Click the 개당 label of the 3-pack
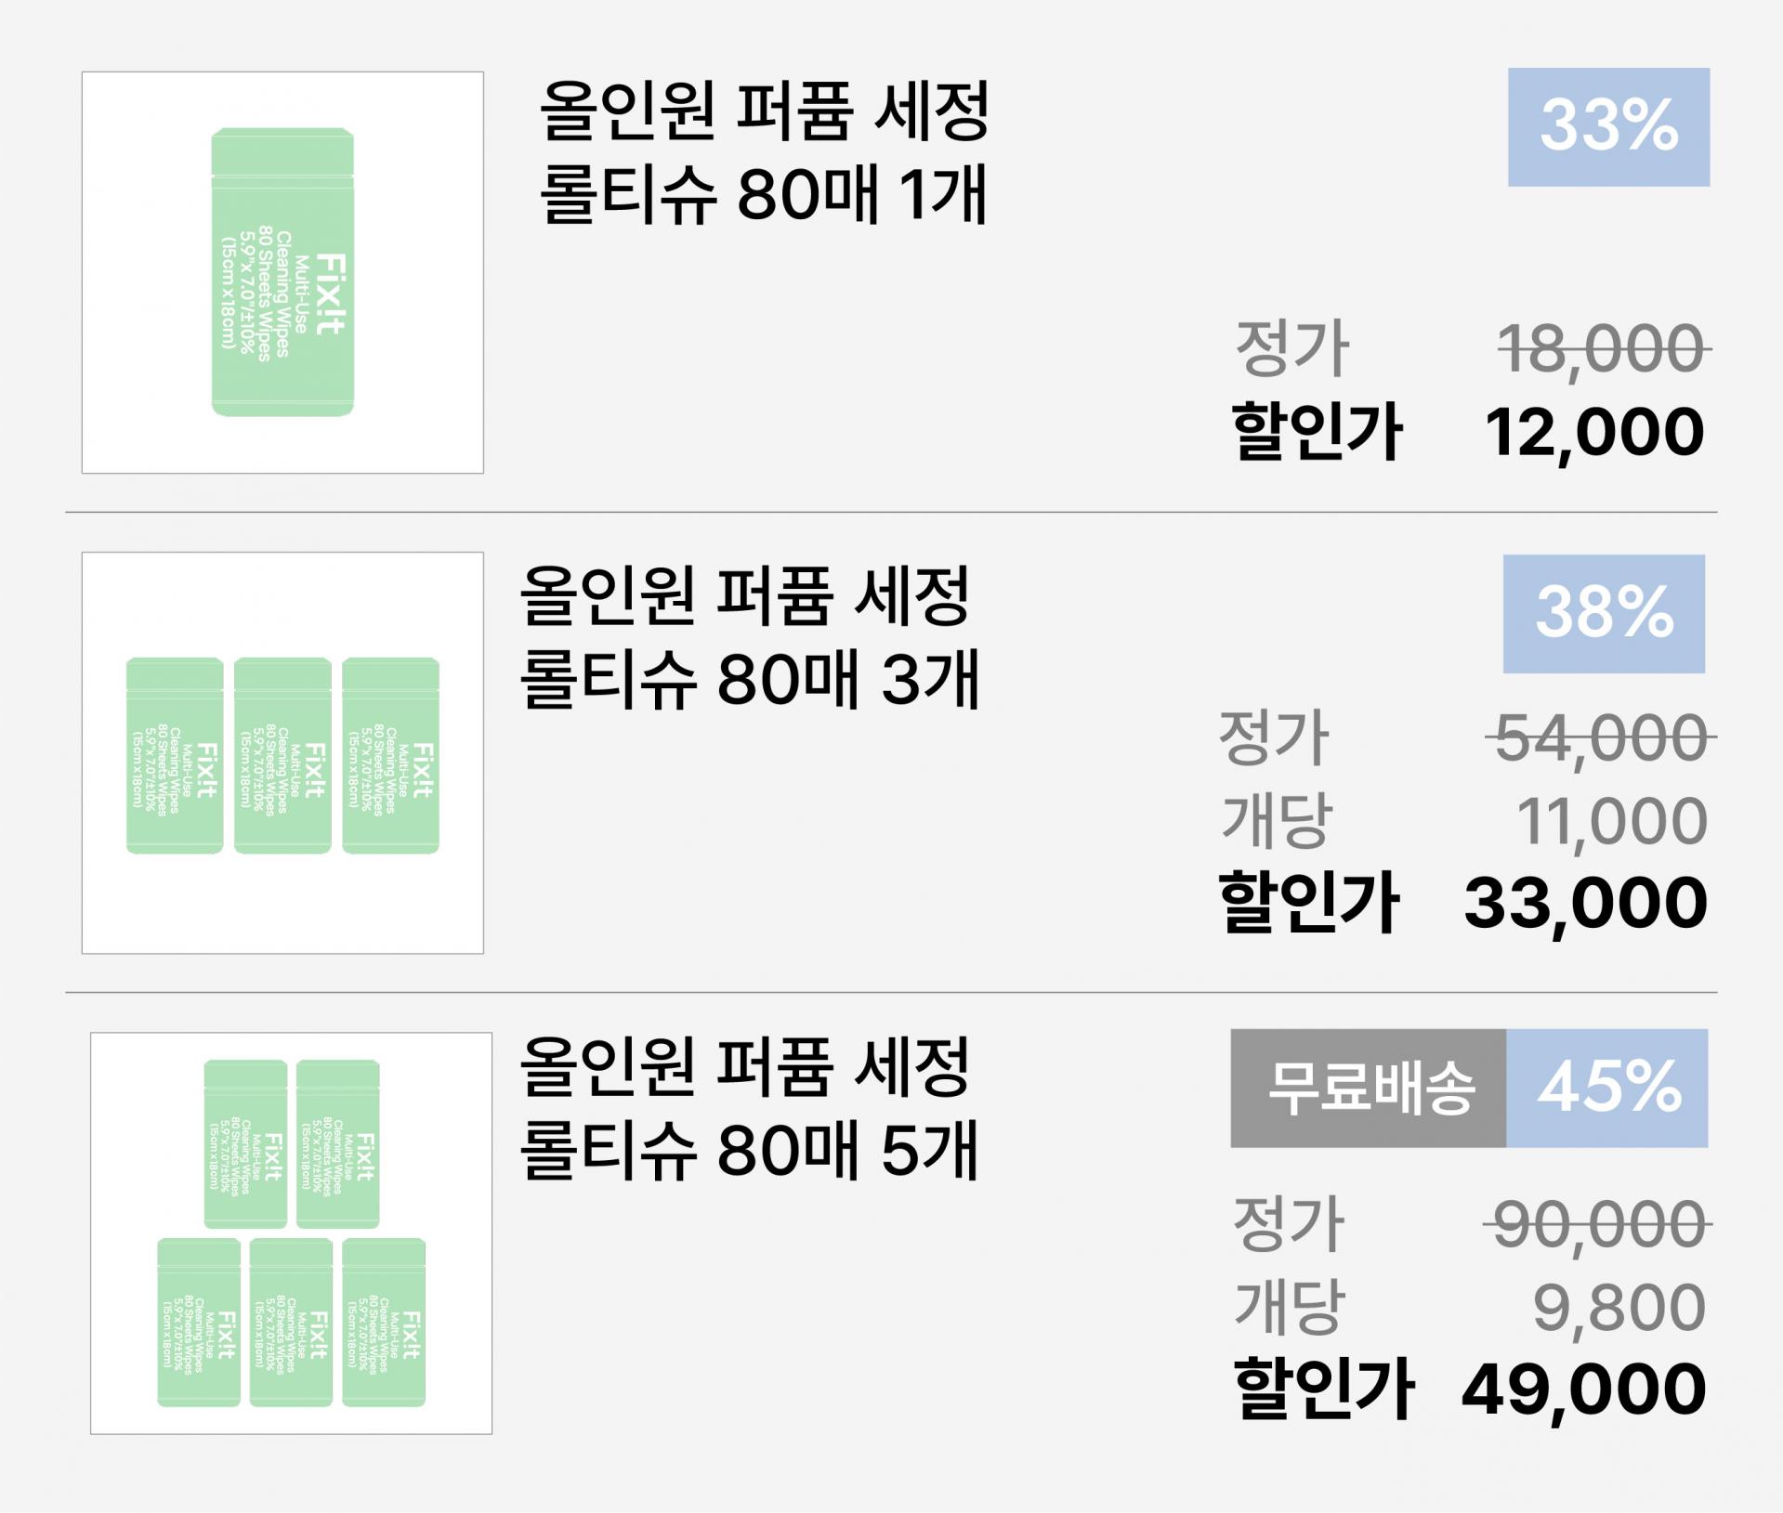1783x1513 pixels. (1277, 819)
